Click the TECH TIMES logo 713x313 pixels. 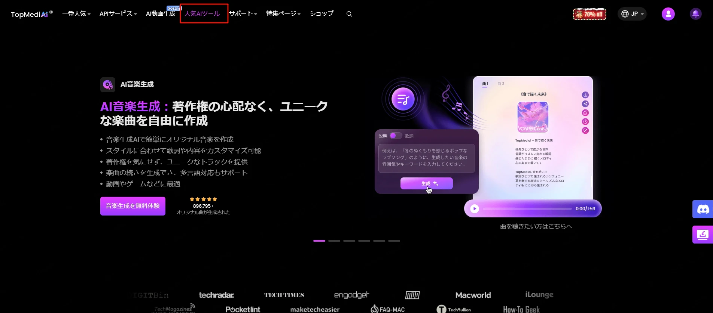[284, 295]
